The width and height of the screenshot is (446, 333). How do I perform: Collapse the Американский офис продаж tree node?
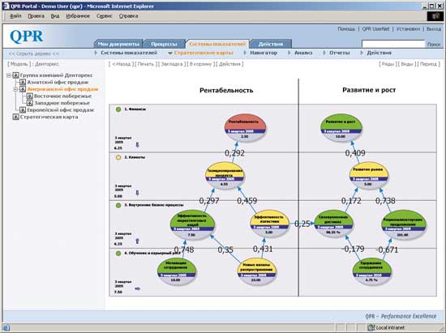point(15,89)
